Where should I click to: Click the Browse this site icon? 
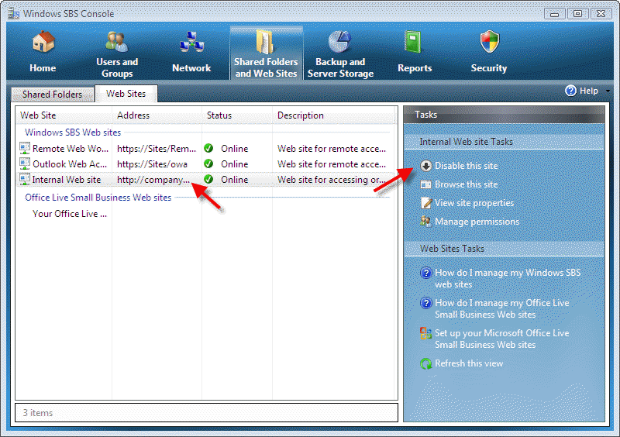pos(425,184)
